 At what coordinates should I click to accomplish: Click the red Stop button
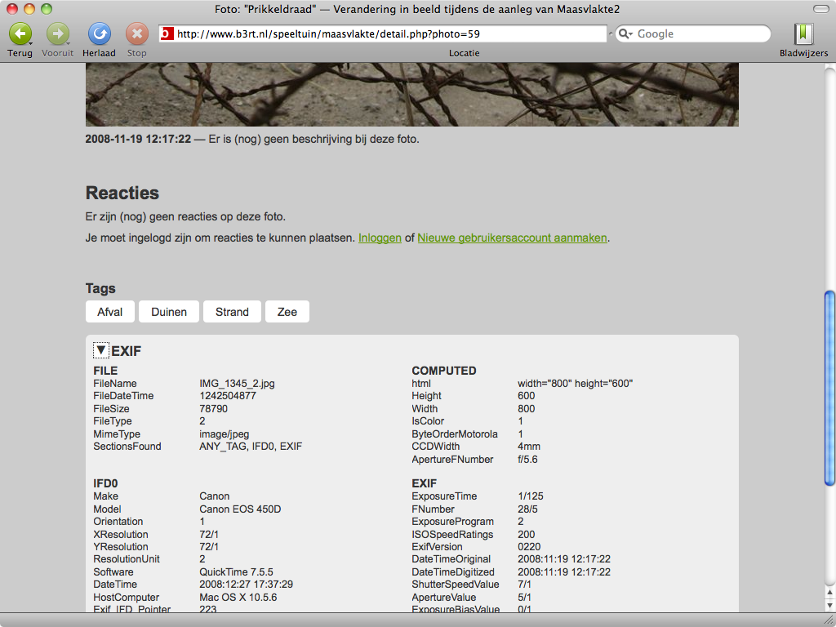pyautogui.click(x=137, y=34)
